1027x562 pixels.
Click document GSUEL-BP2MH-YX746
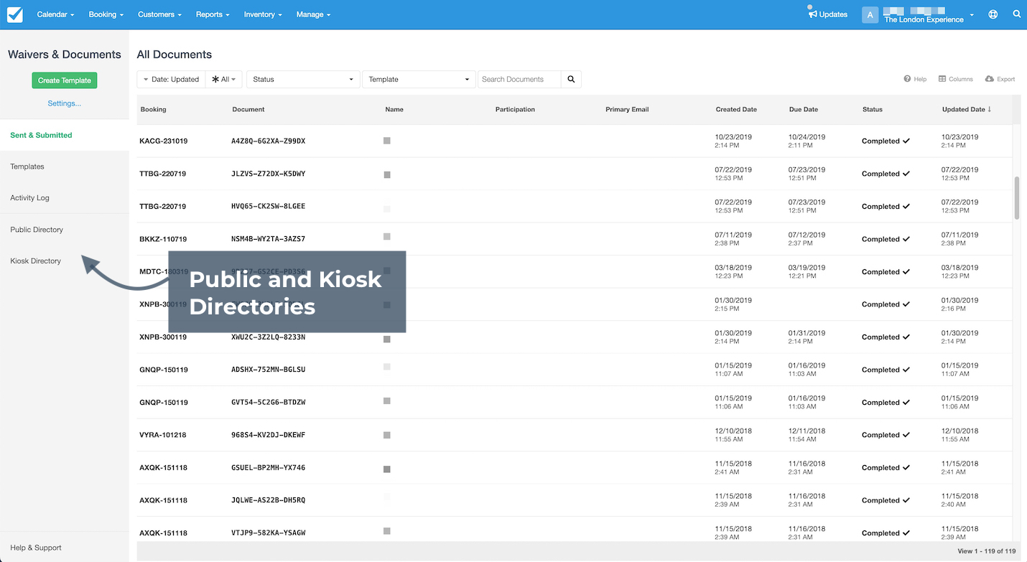pos(268,468)
